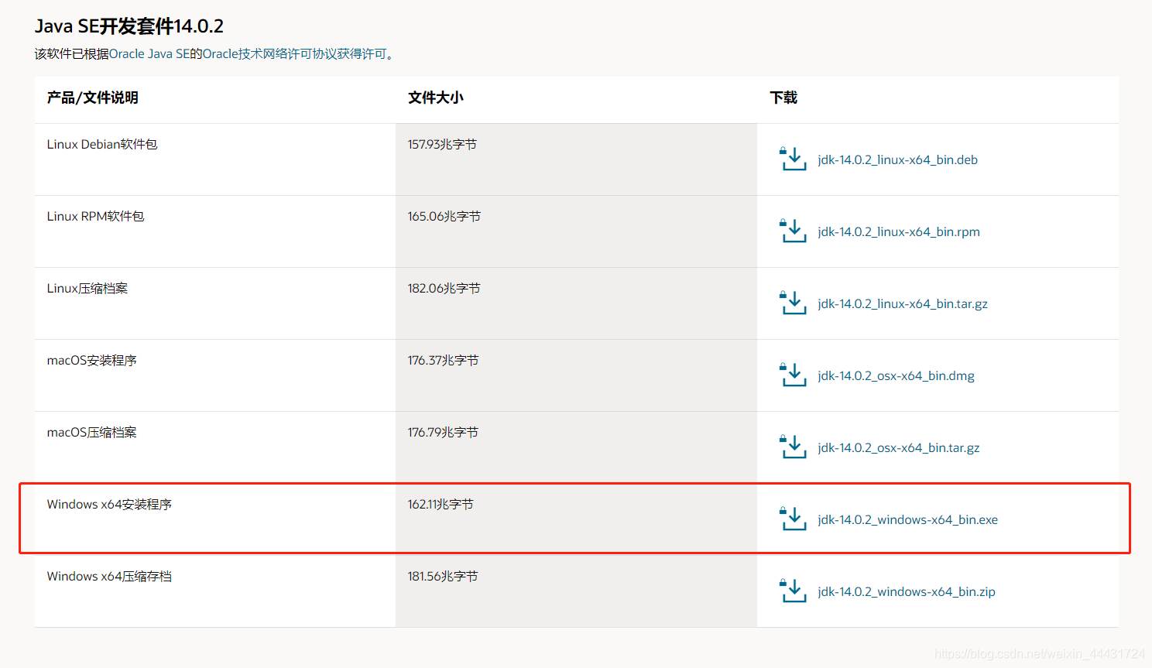Click download icon for jdk-14.0.2_linux-x64_bin.deb
1152x668 pixels.
tap(794, 159)
